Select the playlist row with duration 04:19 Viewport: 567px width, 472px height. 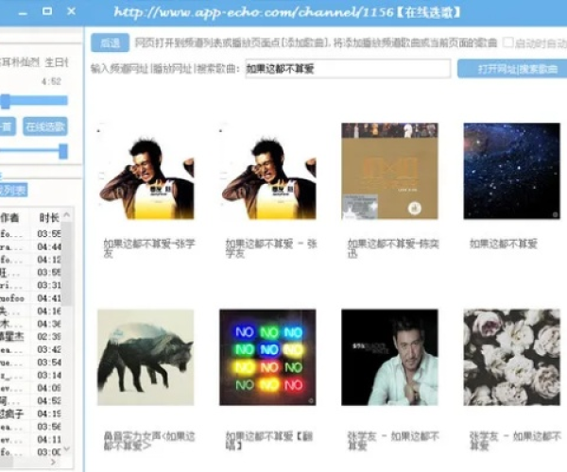tap(31, 413)
